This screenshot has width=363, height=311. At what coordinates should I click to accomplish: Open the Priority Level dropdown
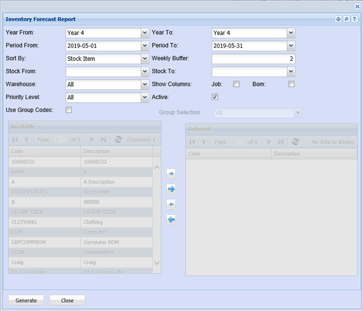coord(145,97)
